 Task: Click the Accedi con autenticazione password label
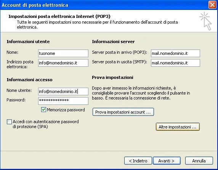pyautogui.click(x=46, y=124)
